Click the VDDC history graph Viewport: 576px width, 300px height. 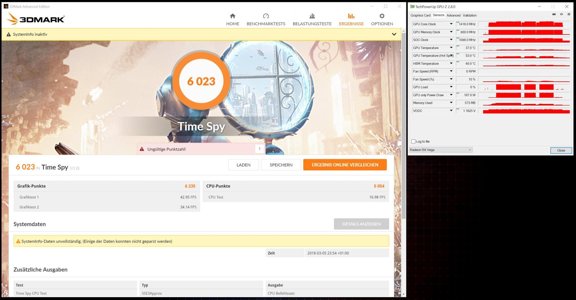click(x=524, y=111)
